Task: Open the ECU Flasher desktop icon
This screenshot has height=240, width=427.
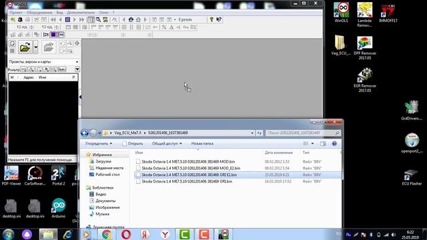Action: click(x=412, y=178)
